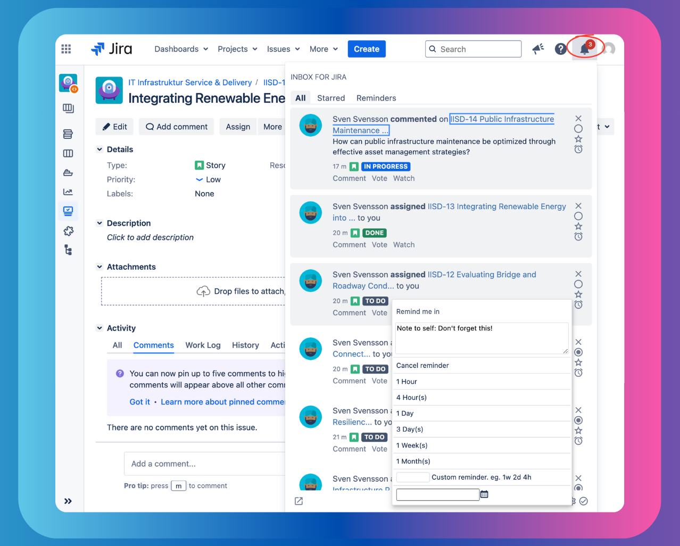This screenshot has height=546, width=680.
Task: Select Cancel reminder in the popup
Action: 482,366
